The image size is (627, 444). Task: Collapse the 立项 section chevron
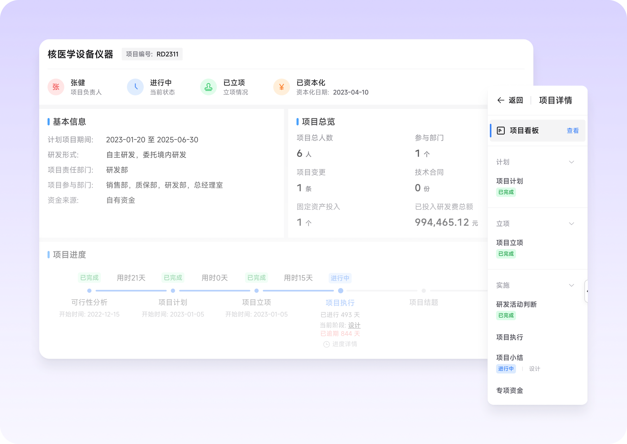point(571,224)
